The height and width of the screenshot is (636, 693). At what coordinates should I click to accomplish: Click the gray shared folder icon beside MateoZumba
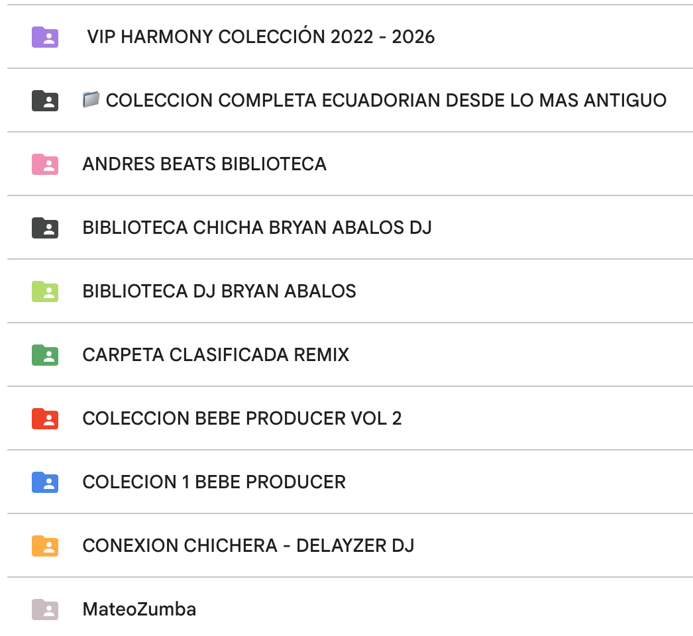coord(44,609)
